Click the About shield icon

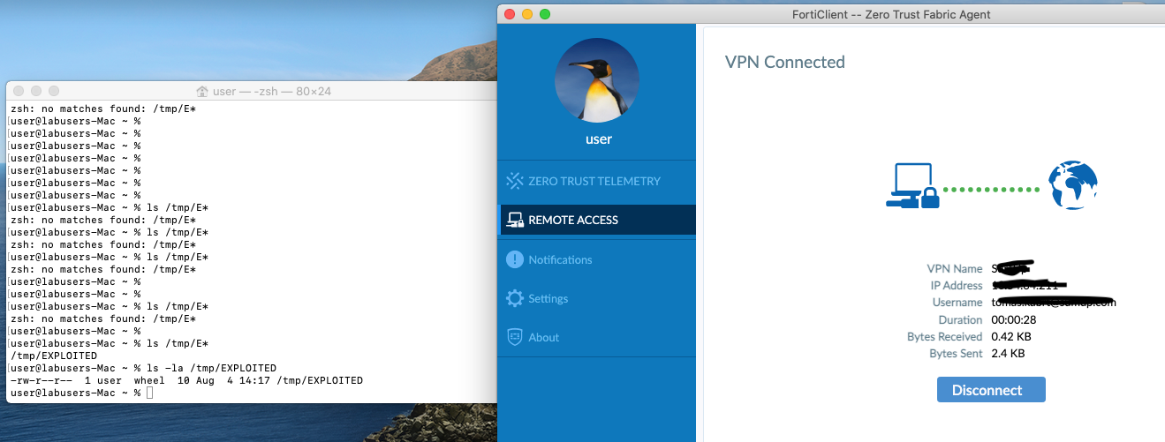(x=514, y=337)
